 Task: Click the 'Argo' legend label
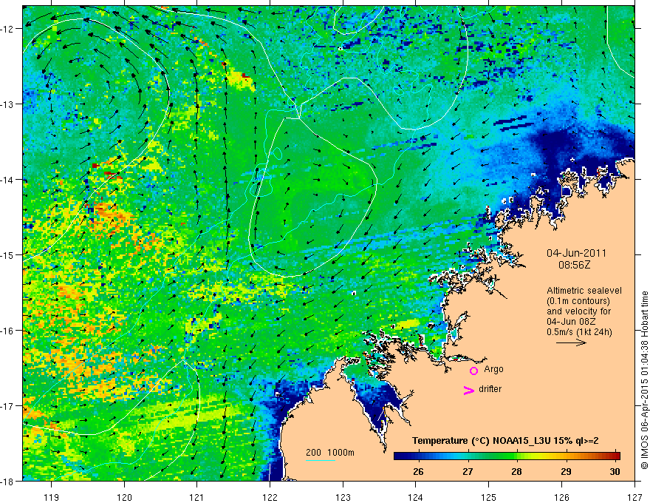pos(493,369)
